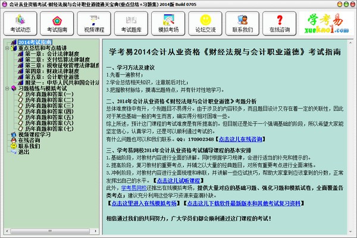Open 第四章：财政法律制度 chapter

pos(52,71)
